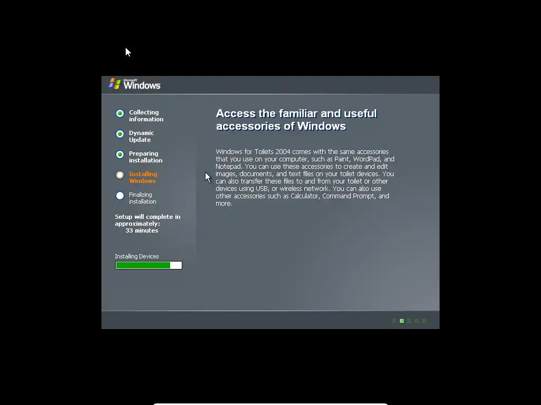This screenshot has height=405, width=541.
Task: Click the "Collecting information" label
Action: [146, 115]
